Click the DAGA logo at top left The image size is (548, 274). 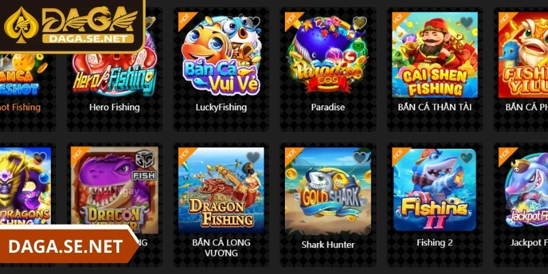71,25
